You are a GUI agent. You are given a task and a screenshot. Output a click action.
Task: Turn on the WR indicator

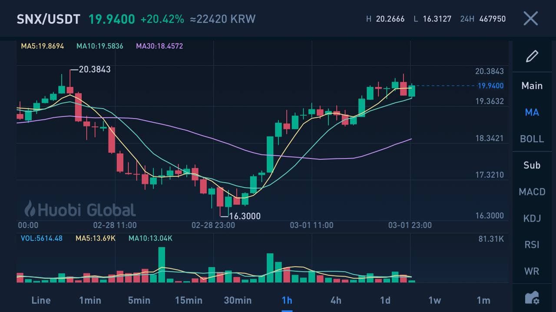pos(532,271)
